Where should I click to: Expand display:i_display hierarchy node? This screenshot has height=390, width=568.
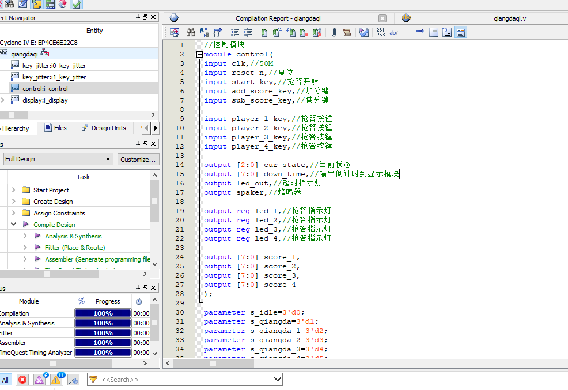click(x=3, y=100)
